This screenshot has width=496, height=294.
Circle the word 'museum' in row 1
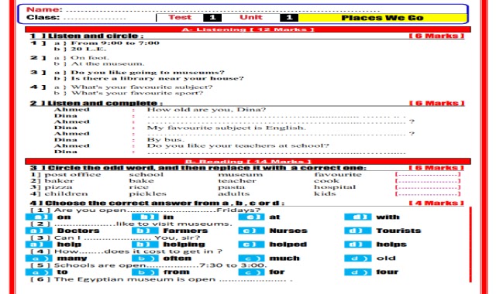click(240, 175)
